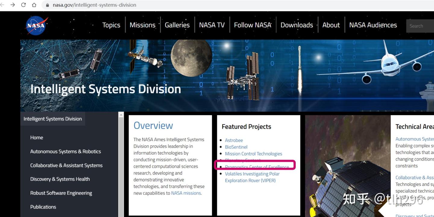
Task: Follow the NASA missions link in Overview
Action: pos(186,193)
